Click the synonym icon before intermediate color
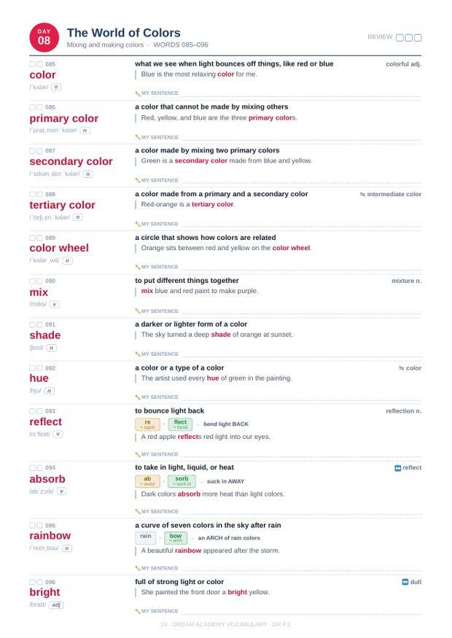This screenshot has height=638, width=452. point(362,195)
